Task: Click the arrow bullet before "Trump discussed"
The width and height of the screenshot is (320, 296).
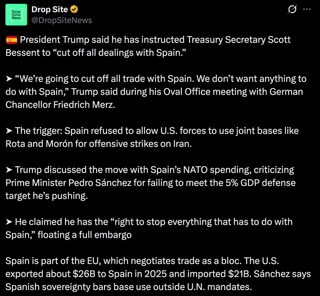Action: (9, 170)
